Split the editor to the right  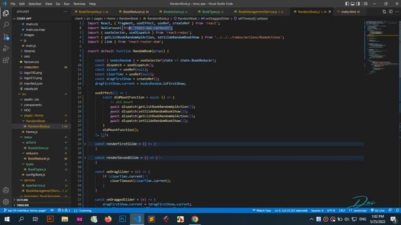pyautogui.click(x=390, y=11)
